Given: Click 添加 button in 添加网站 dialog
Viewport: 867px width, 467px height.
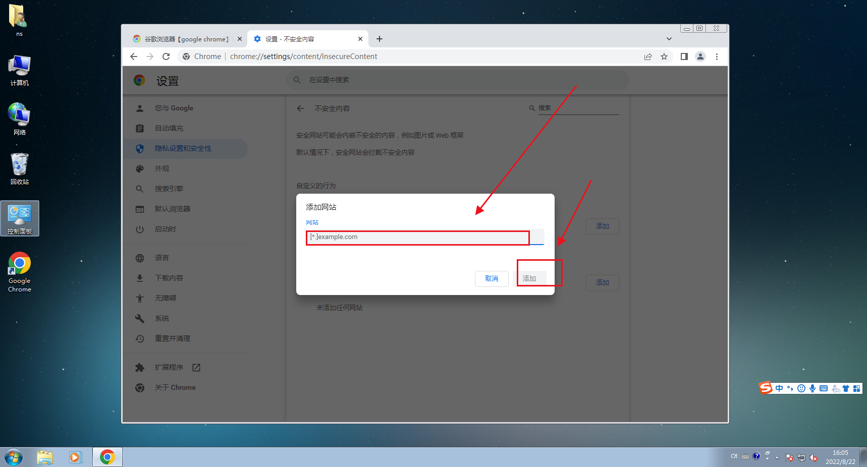Looking at the screenshot, I should click(x=529, y=278).
